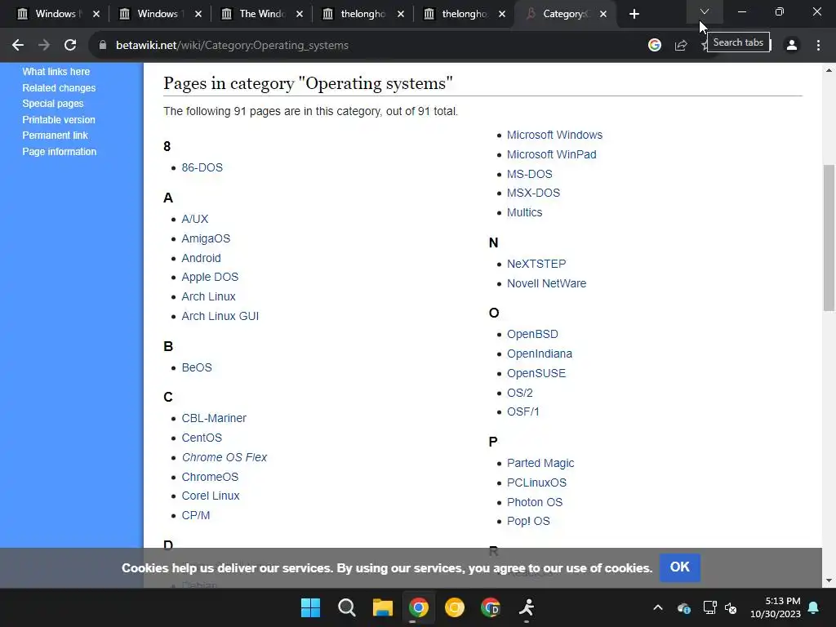Open a new browser tab

(x=634, y=15)
